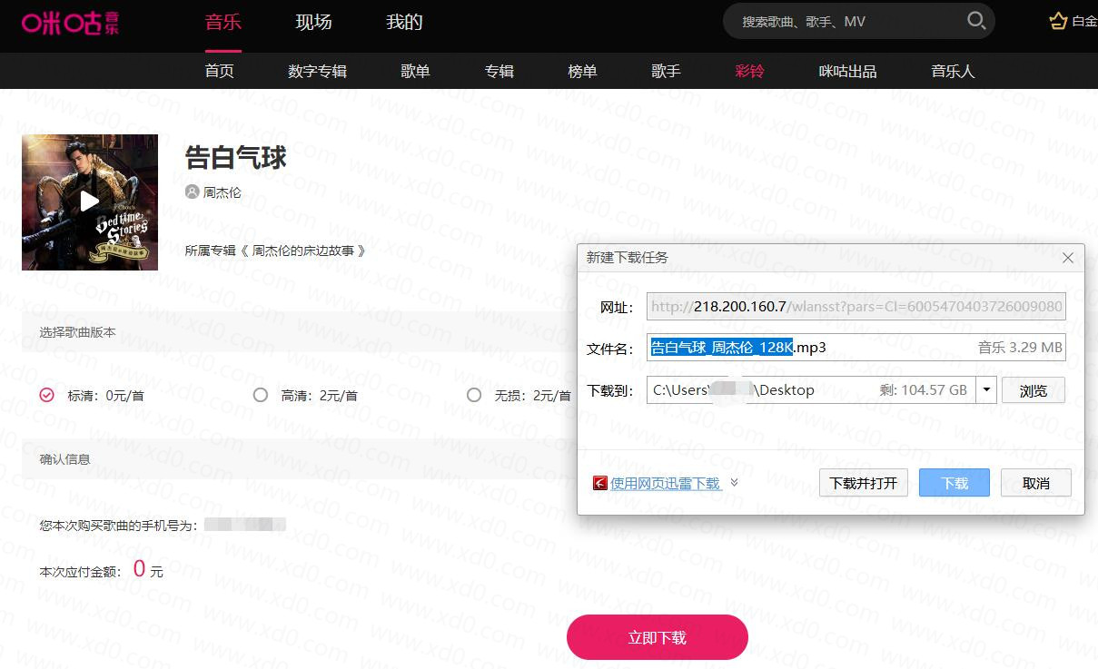Click the artist avatar icon beside 周杰伦
1098x669 pixels.
192,192
